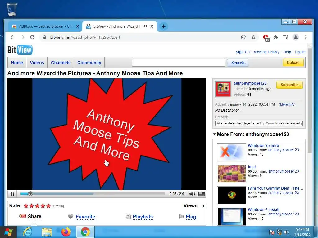
Task: Open the Windows Start button
Action: coord(8,232)
